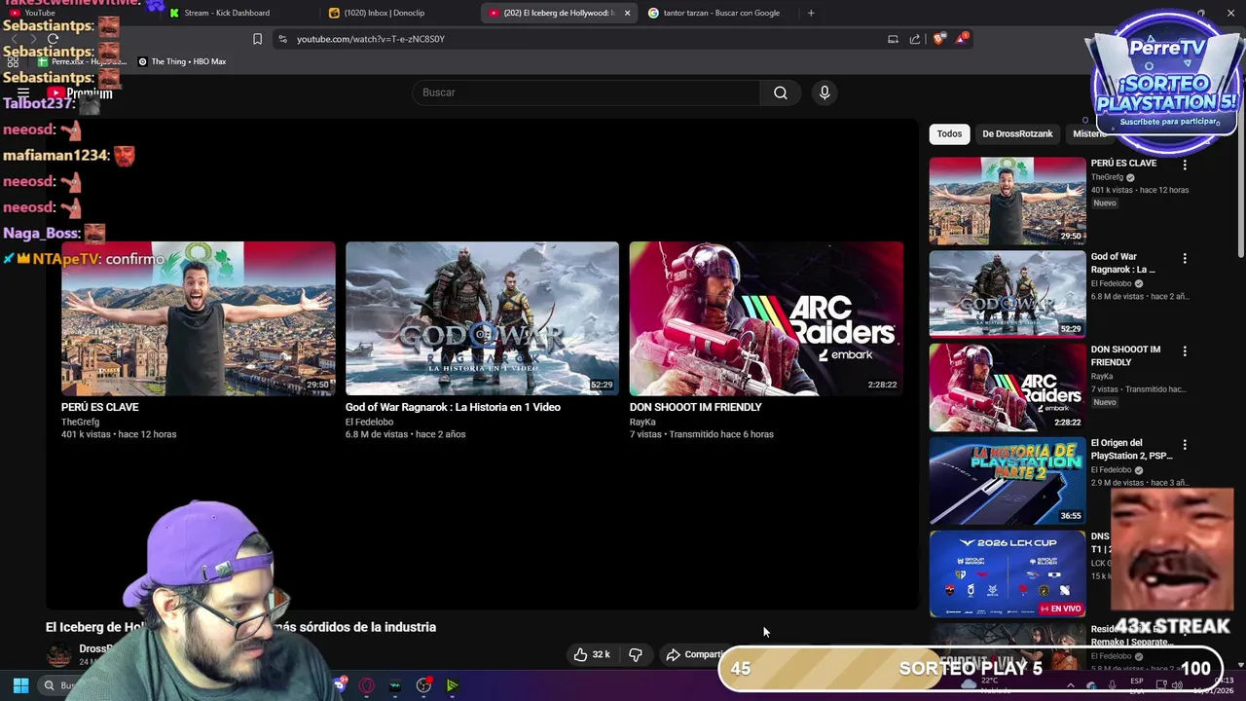Open the 2026 LCK CUP live thumbnail
Image resolution: width=1246 pixels, height=701 pixels.
[x=1008, y=574]
